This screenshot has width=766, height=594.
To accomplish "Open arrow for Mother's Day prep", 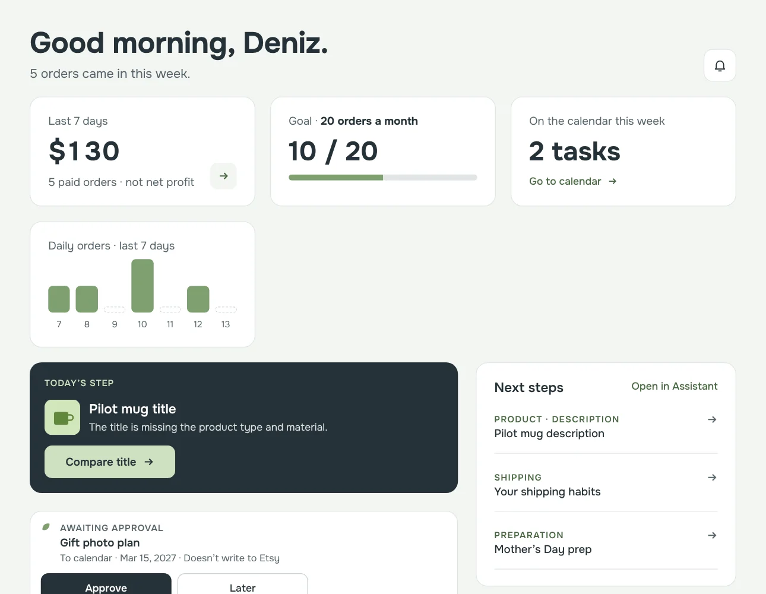I will (x=712, y=535).
